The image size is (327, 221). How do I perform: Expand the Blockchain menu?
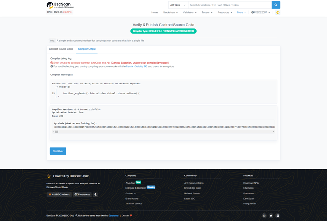click(x=171, y=12)
